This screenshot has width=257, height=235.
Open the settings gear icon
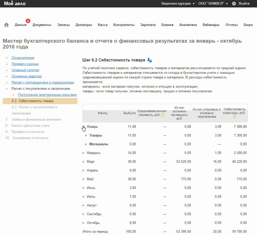click(x=234, y=4)
